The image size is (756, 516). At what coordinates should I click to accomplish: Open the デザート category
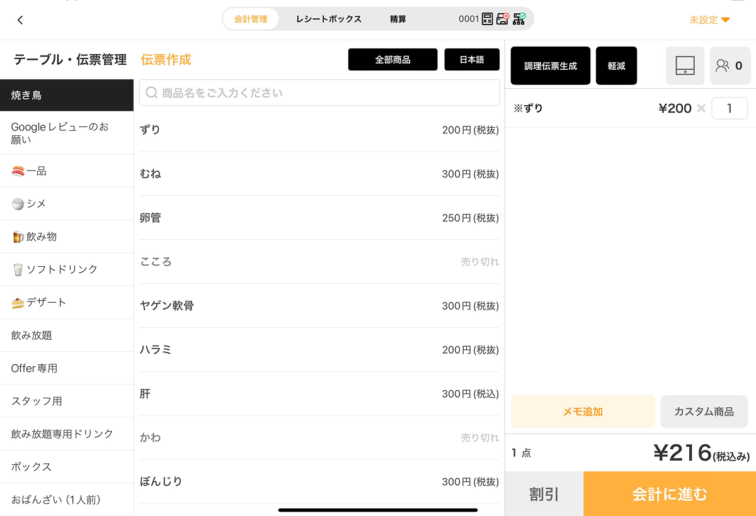67,302
